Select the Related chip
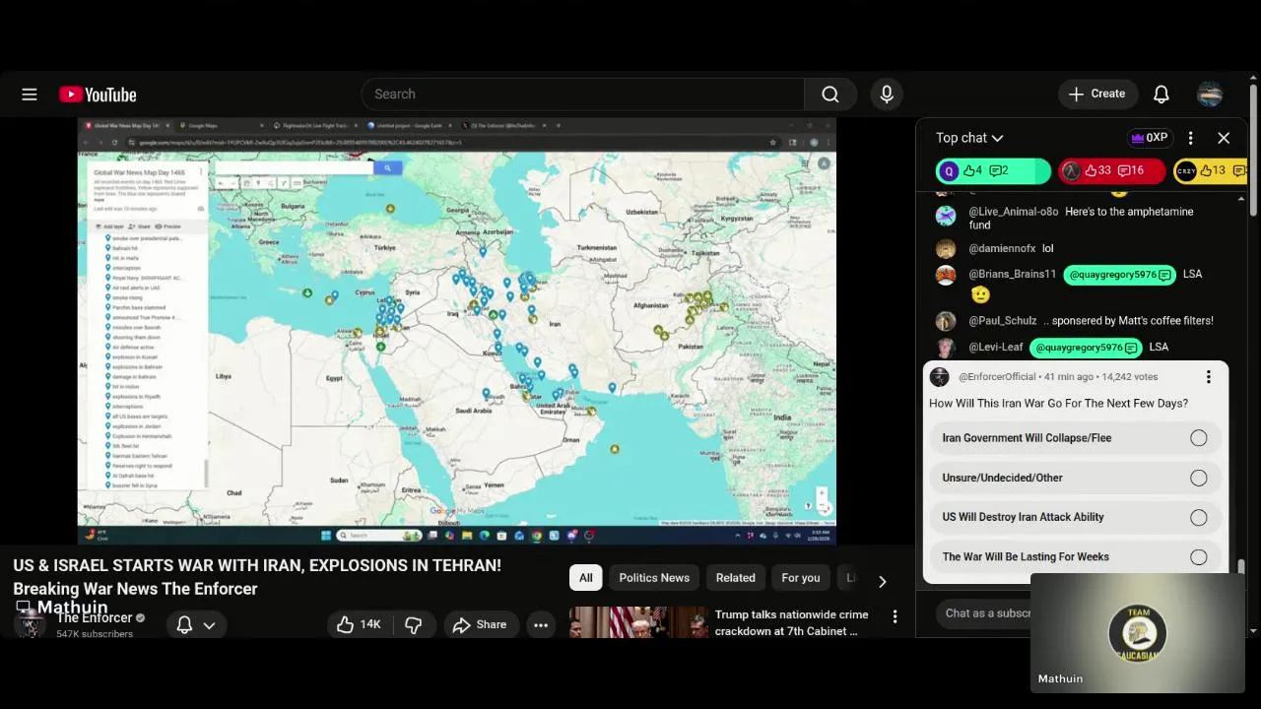The width and height of the screenshot is (1261, 709). tap(736, 578)
